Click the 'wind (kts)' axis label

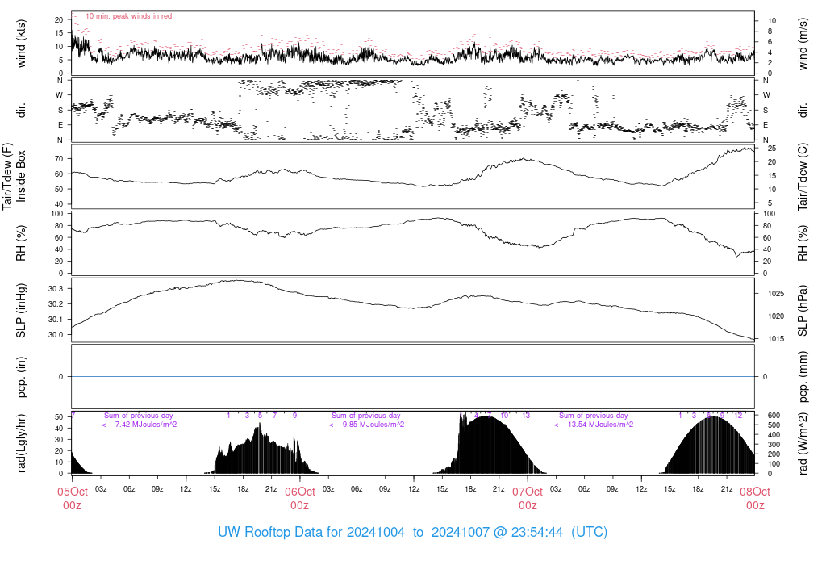coord(21,44)
